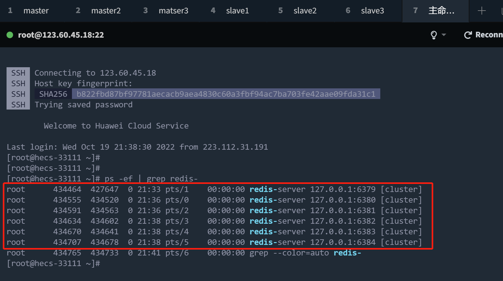This screenshot has height=281, width=503.
Task: Click the green connection status dot
Action: tap(10, 35)
